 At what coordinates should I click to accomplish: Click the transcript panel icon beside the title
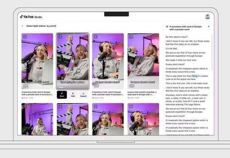(167, 26)
